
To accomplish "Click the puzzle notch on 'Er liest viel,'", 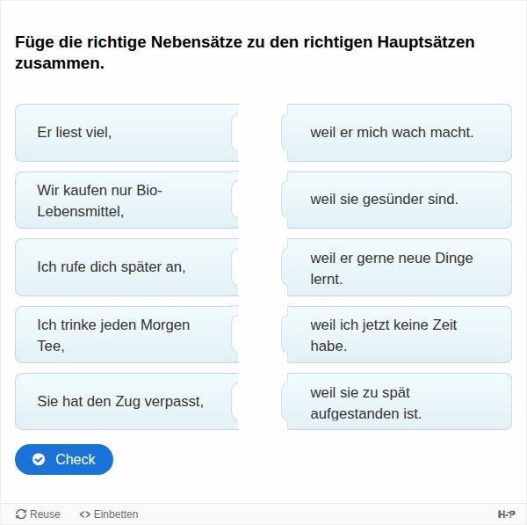I will [x=235, y=133].
